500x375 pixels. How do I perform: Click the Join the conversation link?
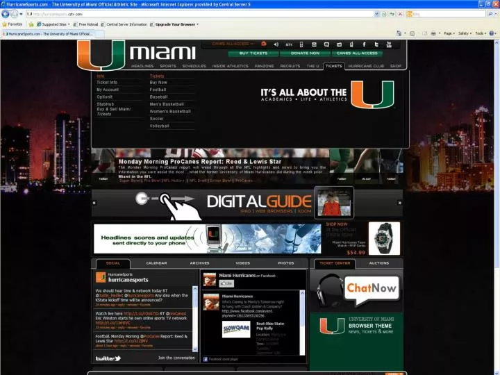176,358
